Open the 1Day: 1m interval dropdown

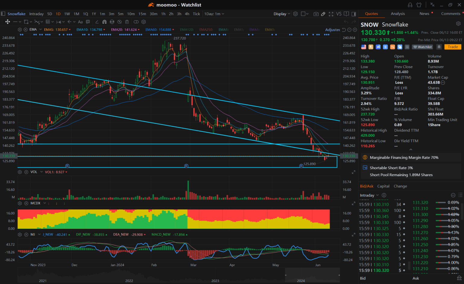(214, 14)
